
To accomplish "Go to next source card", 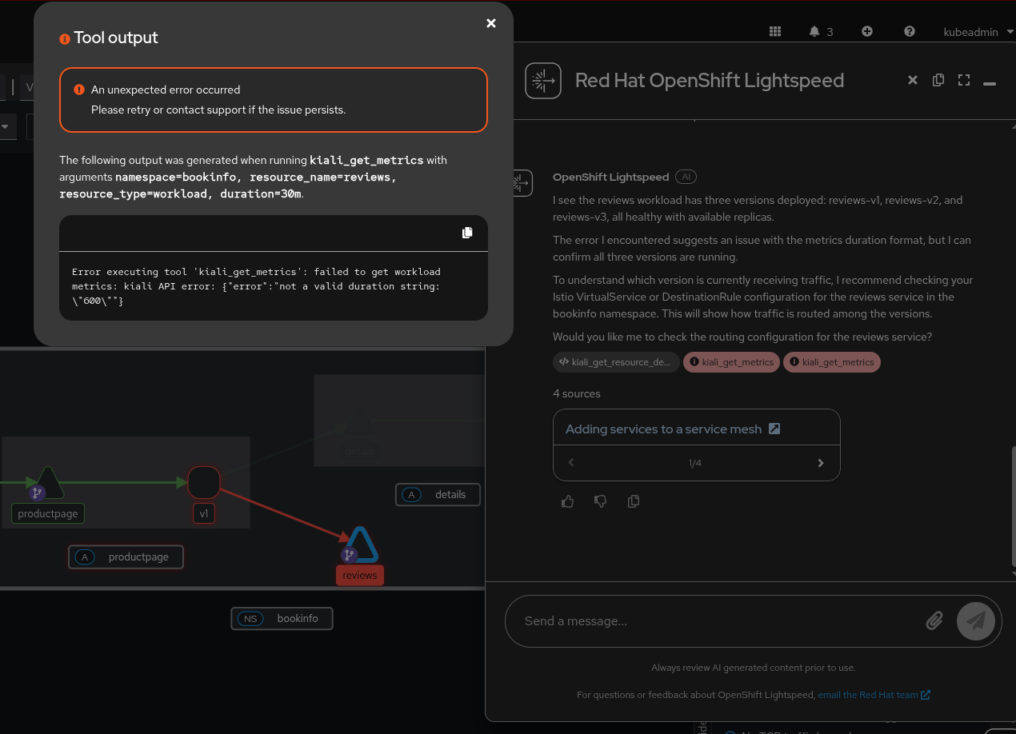I will pyautogui.click(x=821, y=463).
